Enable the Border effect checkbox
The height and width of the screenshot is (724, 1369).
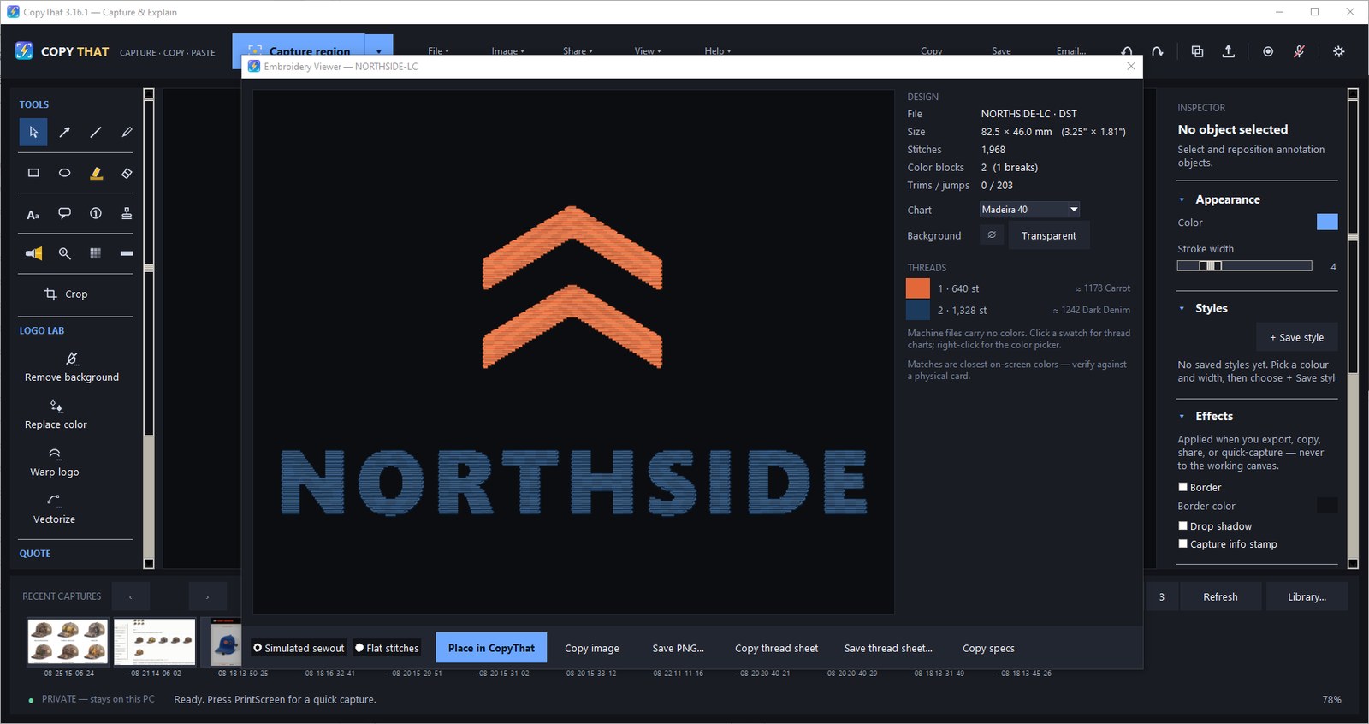click(x=1183, y=487)
